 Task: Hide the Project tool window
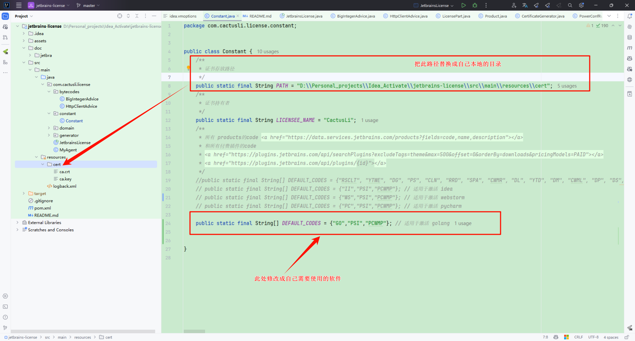pyautogui.click(x=154, y=16)
